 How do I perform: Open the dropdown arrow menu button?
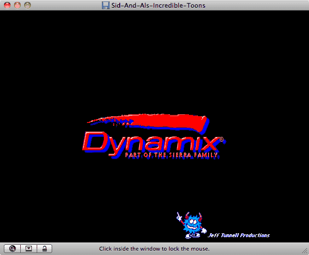(28, 249)
